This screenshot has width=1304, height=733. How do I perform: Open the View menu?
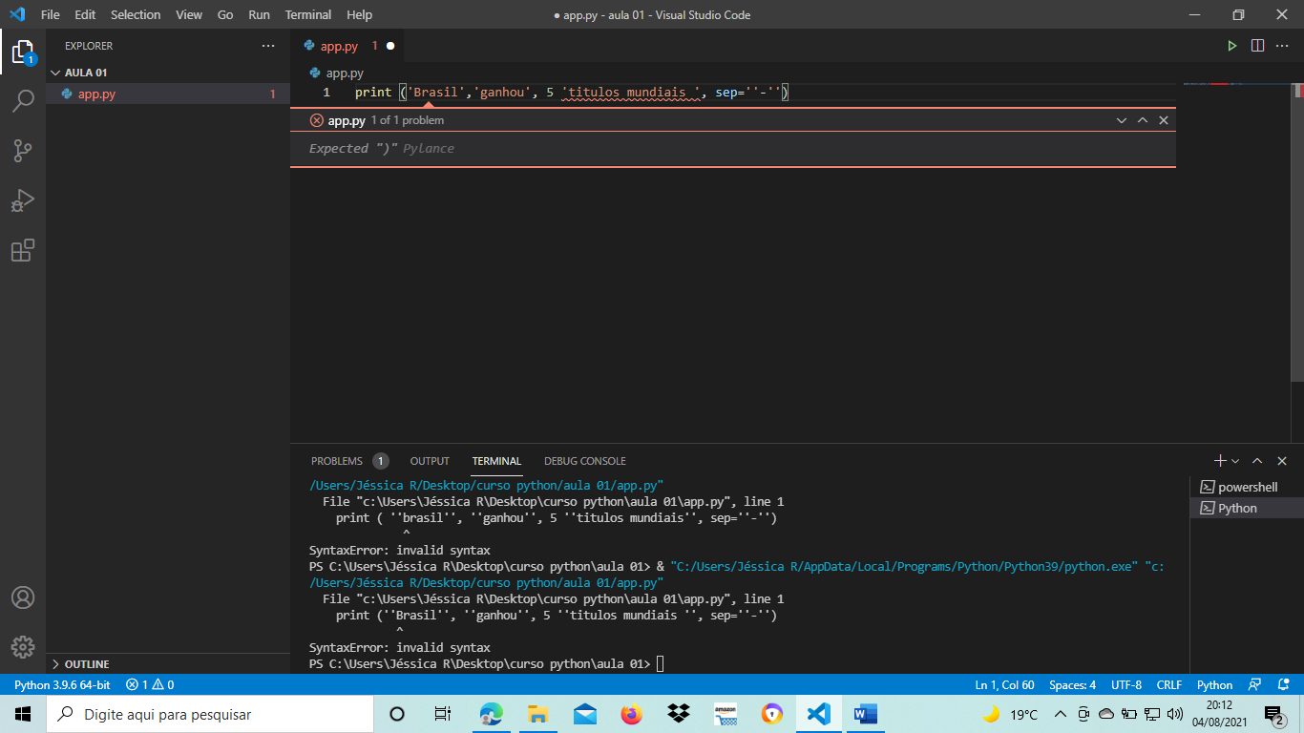click(189, 15)
